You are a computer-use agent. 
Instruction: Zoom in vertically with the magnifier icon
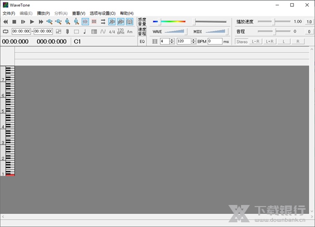pyautogui.click(x=68, y=21)
